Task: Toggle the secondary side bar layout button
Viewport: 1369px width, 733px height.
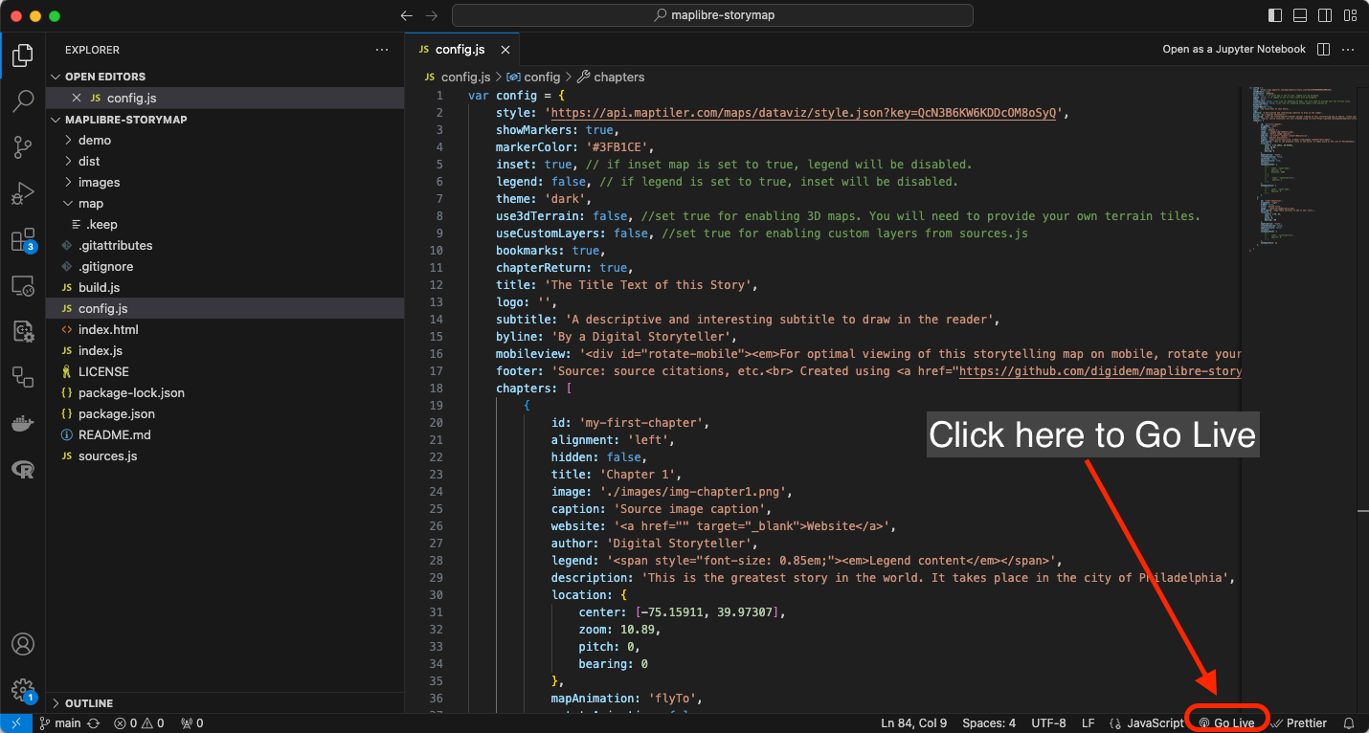Action: [1325, 15]
